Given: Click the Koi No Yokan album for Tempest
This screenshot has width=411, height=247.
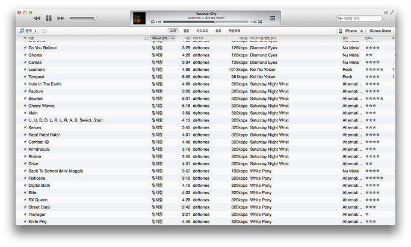Looking at the screenshot, I should click(x=262, y=77).
